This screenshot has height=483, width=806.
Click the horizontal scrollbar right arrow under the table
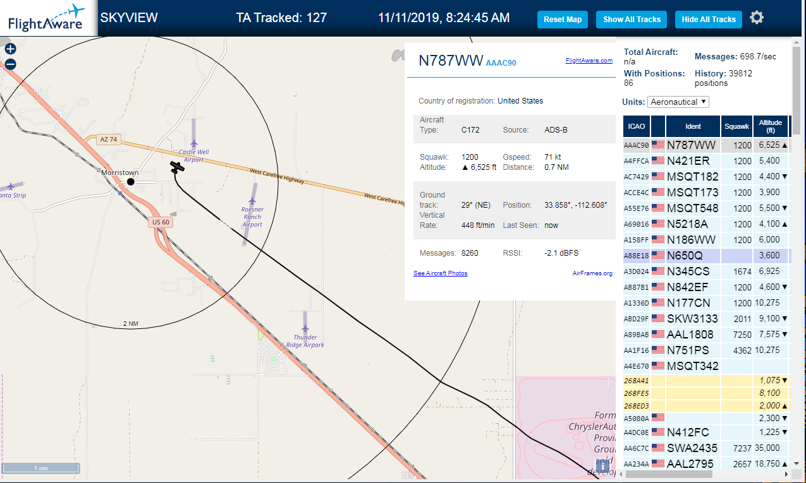point(785,474)
